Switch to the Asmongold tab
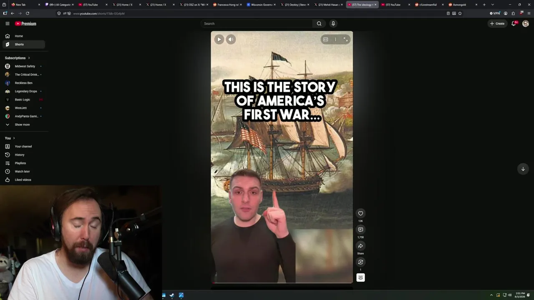The width and height of the screenshot is (534, 300). [x=463, y=5]
